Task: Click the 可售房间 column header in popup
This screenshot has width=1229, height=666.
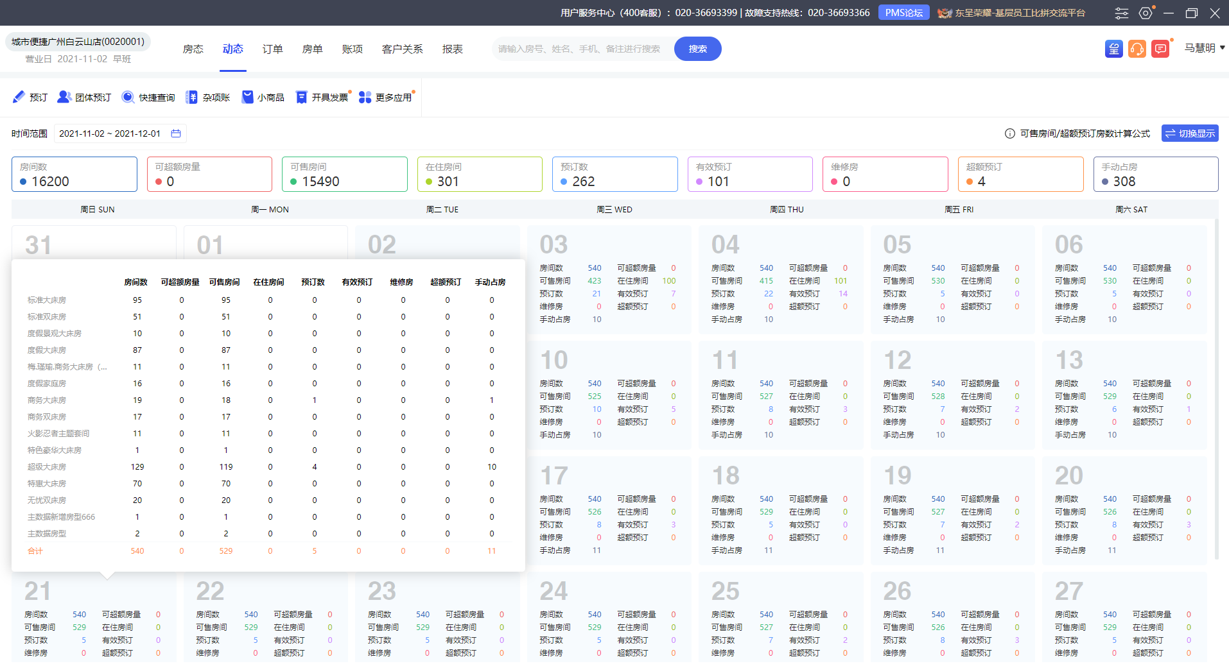Action: point(224,282)
